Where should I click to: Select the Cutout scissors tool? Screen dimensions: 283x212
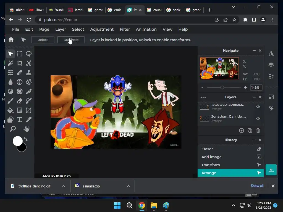(x=29, y=63)
